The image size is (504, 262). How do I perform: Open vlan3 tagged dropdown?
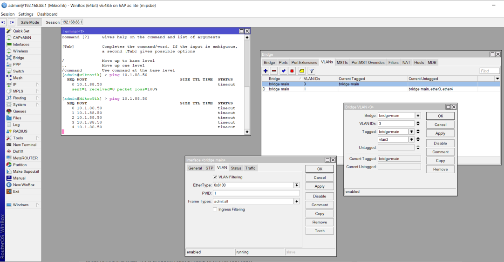click(411, 139)
